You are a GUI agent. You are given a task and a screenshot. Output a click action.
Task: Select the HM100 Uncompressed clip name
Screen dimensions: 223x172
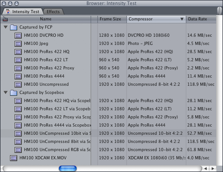[x=46, y=84]
